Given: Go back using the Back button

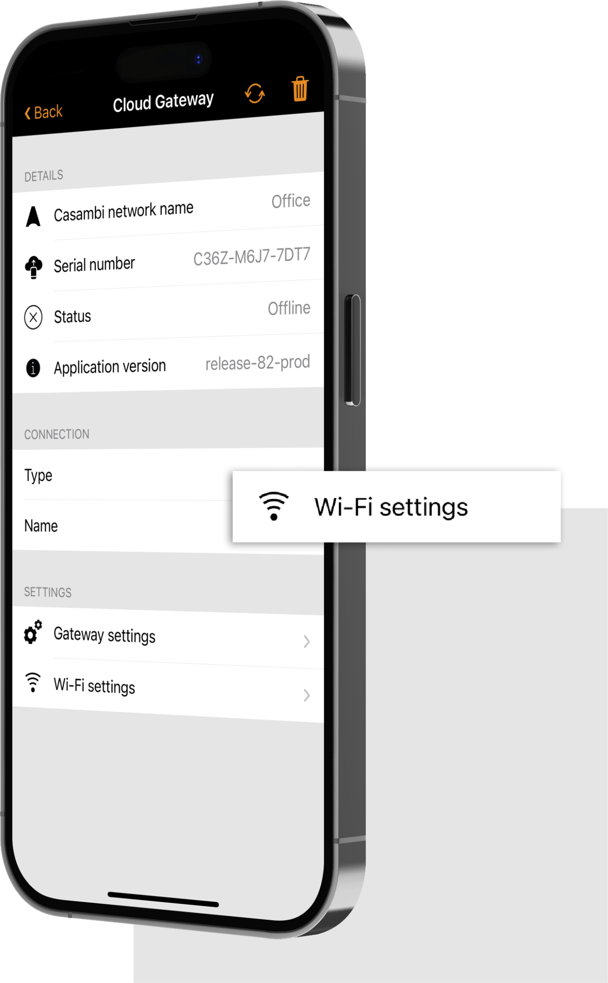Looking at the screenshot, I should pos(43,112).
